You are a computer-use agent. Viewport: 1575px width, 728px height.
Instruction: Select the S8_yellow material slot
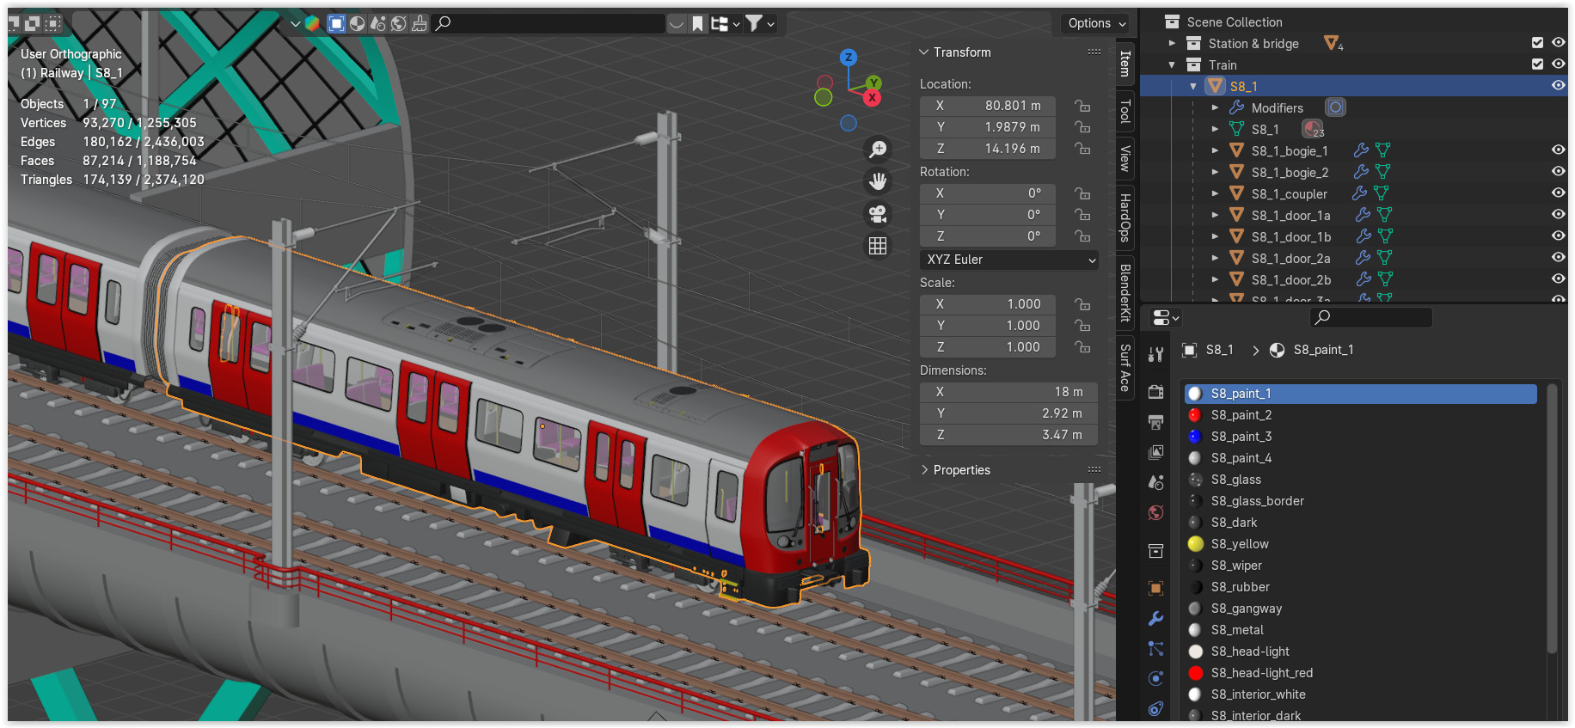click(x=1360, y=544)
